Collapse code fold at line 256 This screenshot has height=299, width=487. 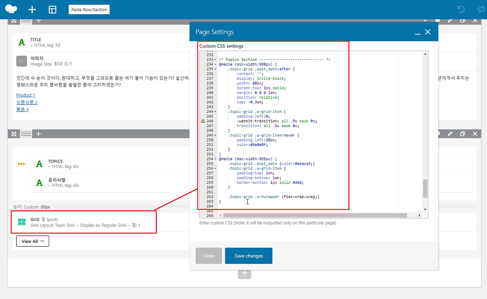point(216,168)
